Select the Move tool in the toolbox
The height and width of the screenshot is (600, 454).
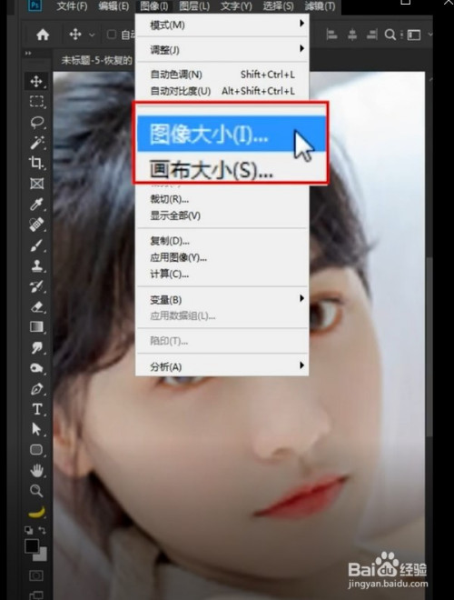[x=36, y=81]
